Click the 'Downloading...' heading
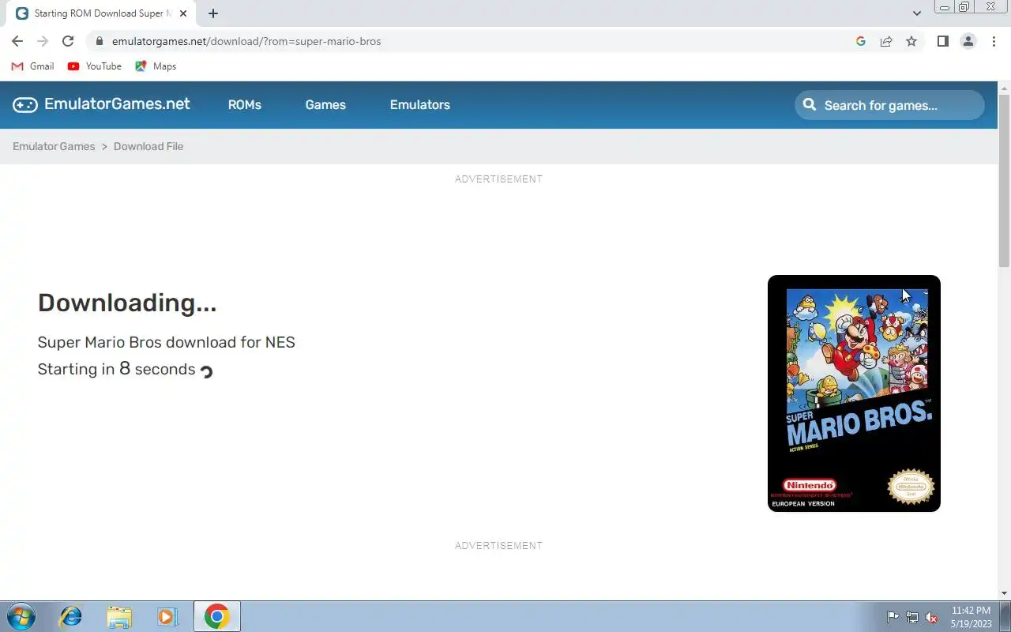 click(127, 303)
